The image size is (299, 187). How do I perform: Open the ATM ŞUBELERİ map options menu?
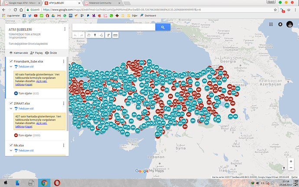pos(65,29)
